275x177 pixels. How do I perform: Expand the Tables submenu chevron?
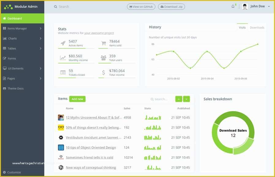pos(40,48)
